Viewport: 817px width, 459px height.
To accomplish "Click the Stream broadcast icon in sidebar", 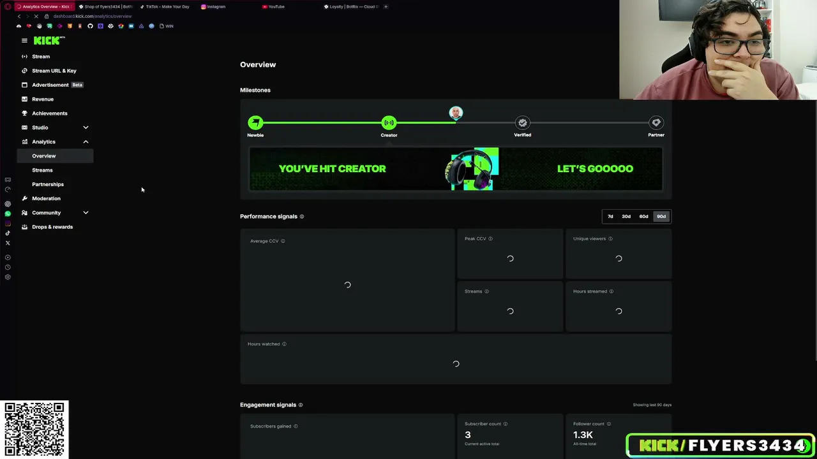I will [x=24, y=57].
